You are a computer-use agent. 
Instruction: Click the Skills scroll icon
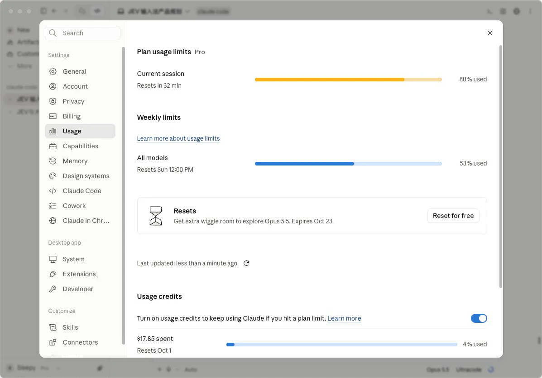(x=53, y=327)
